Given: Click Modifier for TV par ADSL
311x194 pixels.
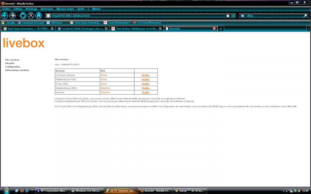Looking at the screenshot, I should pyautogui.click(x=145, y=84).
